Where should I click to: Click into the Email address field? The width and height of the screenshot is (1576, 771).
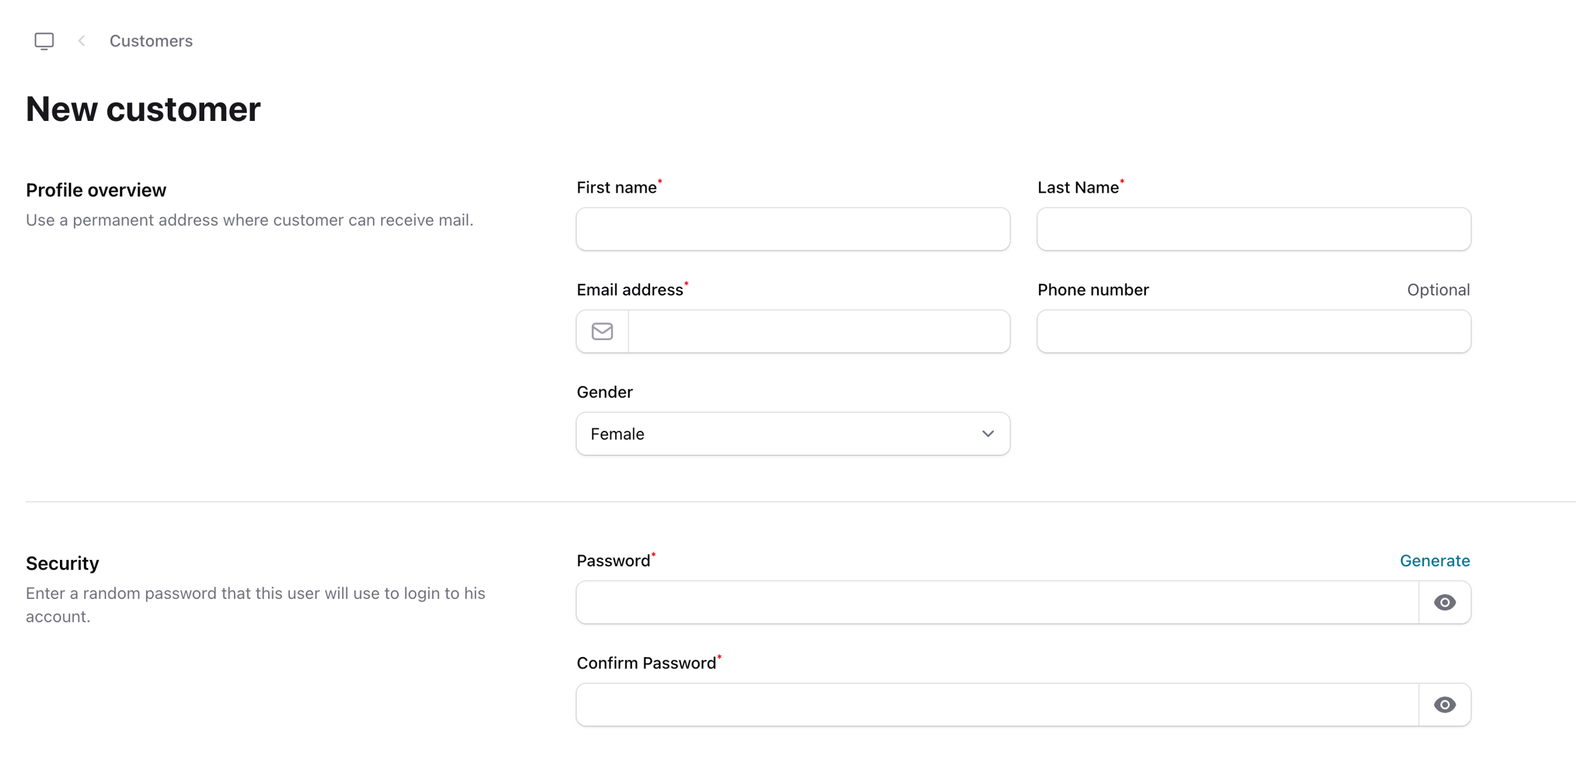(819, 331)
